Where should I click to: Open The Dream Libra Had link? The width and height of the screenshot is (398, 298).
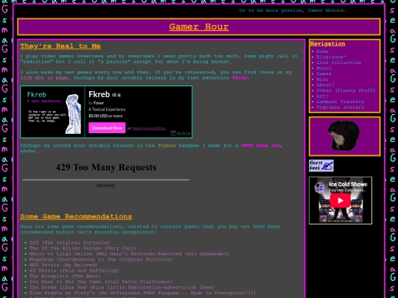point(122,287)
